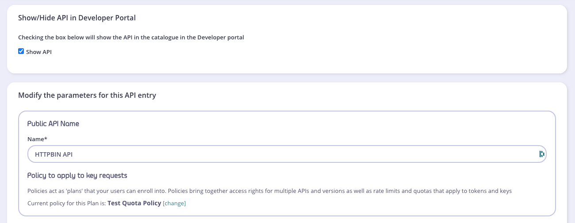Click the 'Show API' checkbox label text
This screenshot has width=575, height=223.
pos(39,52)
